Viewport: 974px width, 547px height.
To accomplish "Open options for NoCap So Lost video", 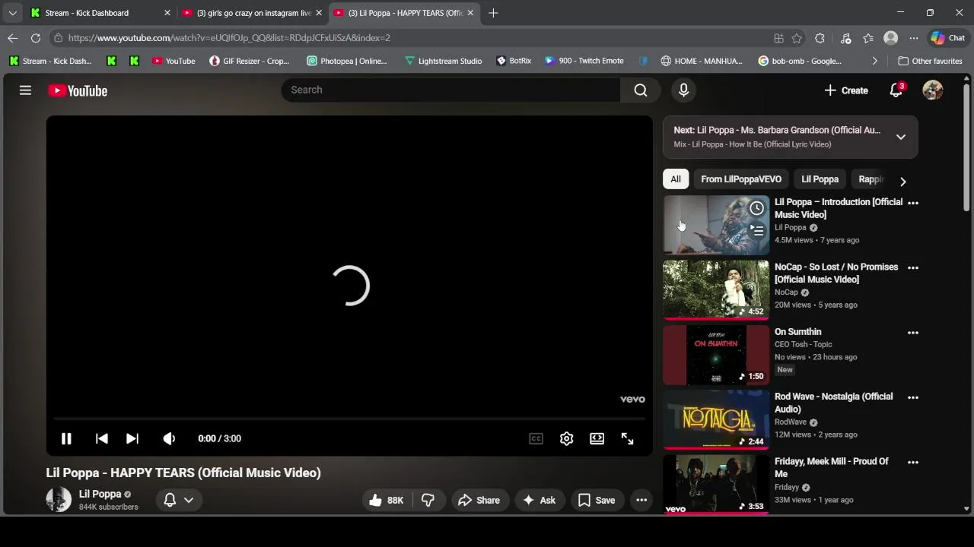I will point(913,267).
